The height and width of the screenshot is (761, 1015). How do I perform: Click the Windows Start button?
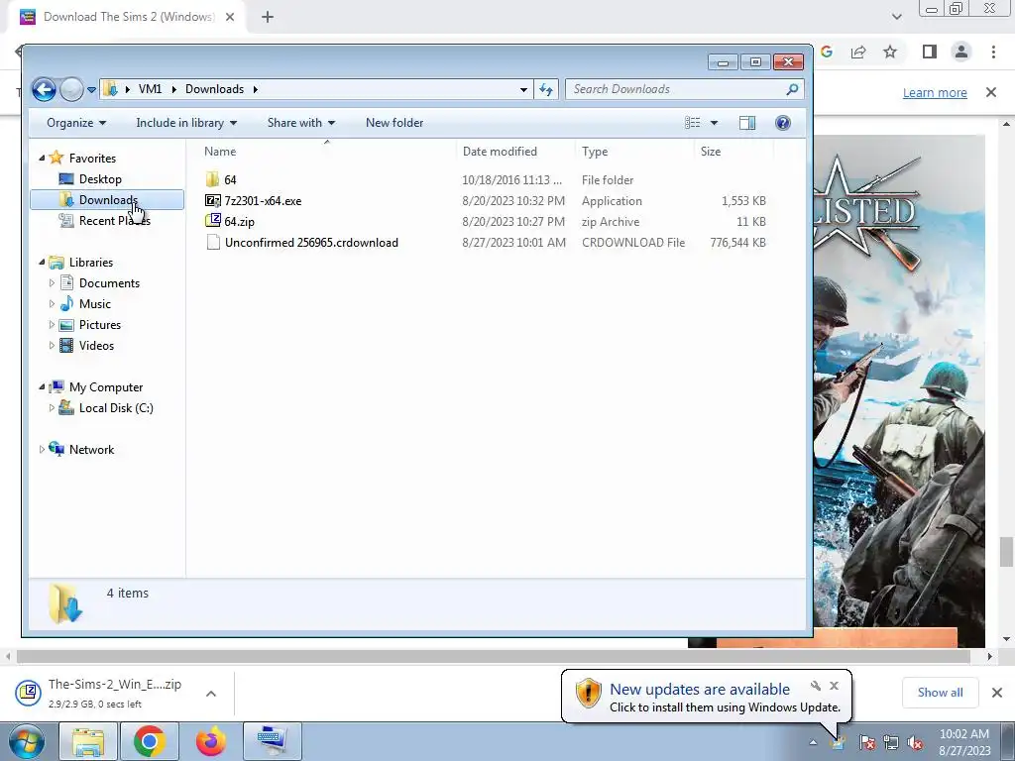[x=26, y=741]
